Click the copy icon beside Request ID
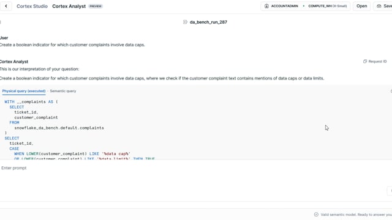Screen dimensions: 392x220 click(365, 61)
